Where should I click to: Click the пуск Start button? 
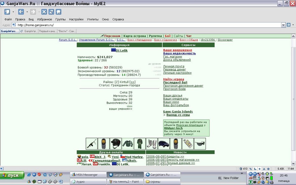tap(12, 175)
